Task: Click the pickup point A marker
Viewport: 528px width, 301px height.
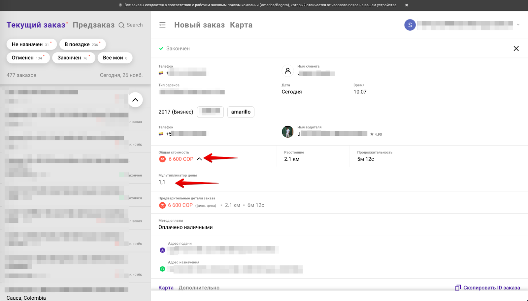Action: (162, 250)
